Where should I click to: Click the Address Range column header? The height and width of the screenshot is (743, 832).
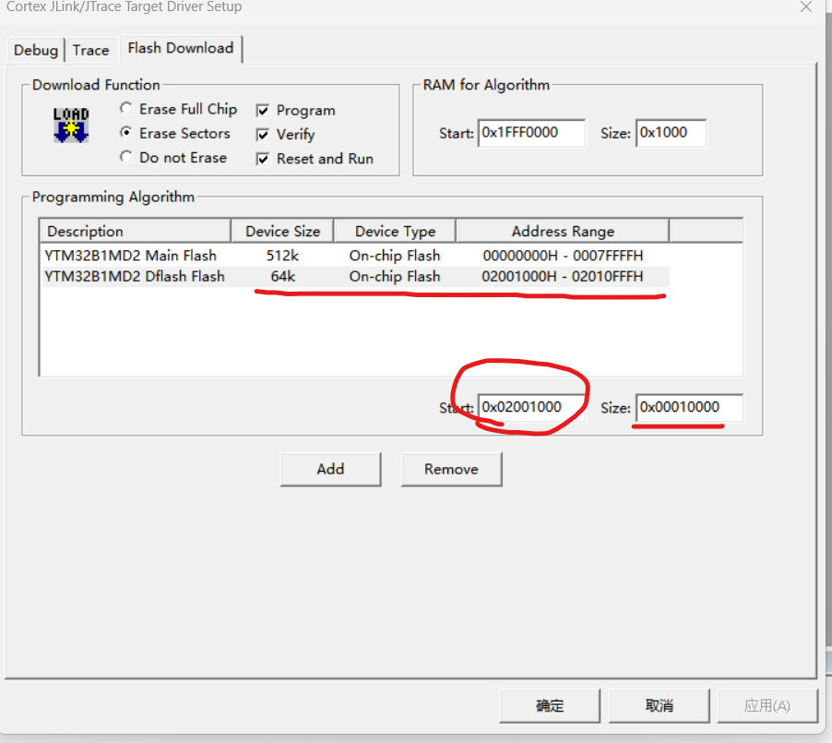563,232
